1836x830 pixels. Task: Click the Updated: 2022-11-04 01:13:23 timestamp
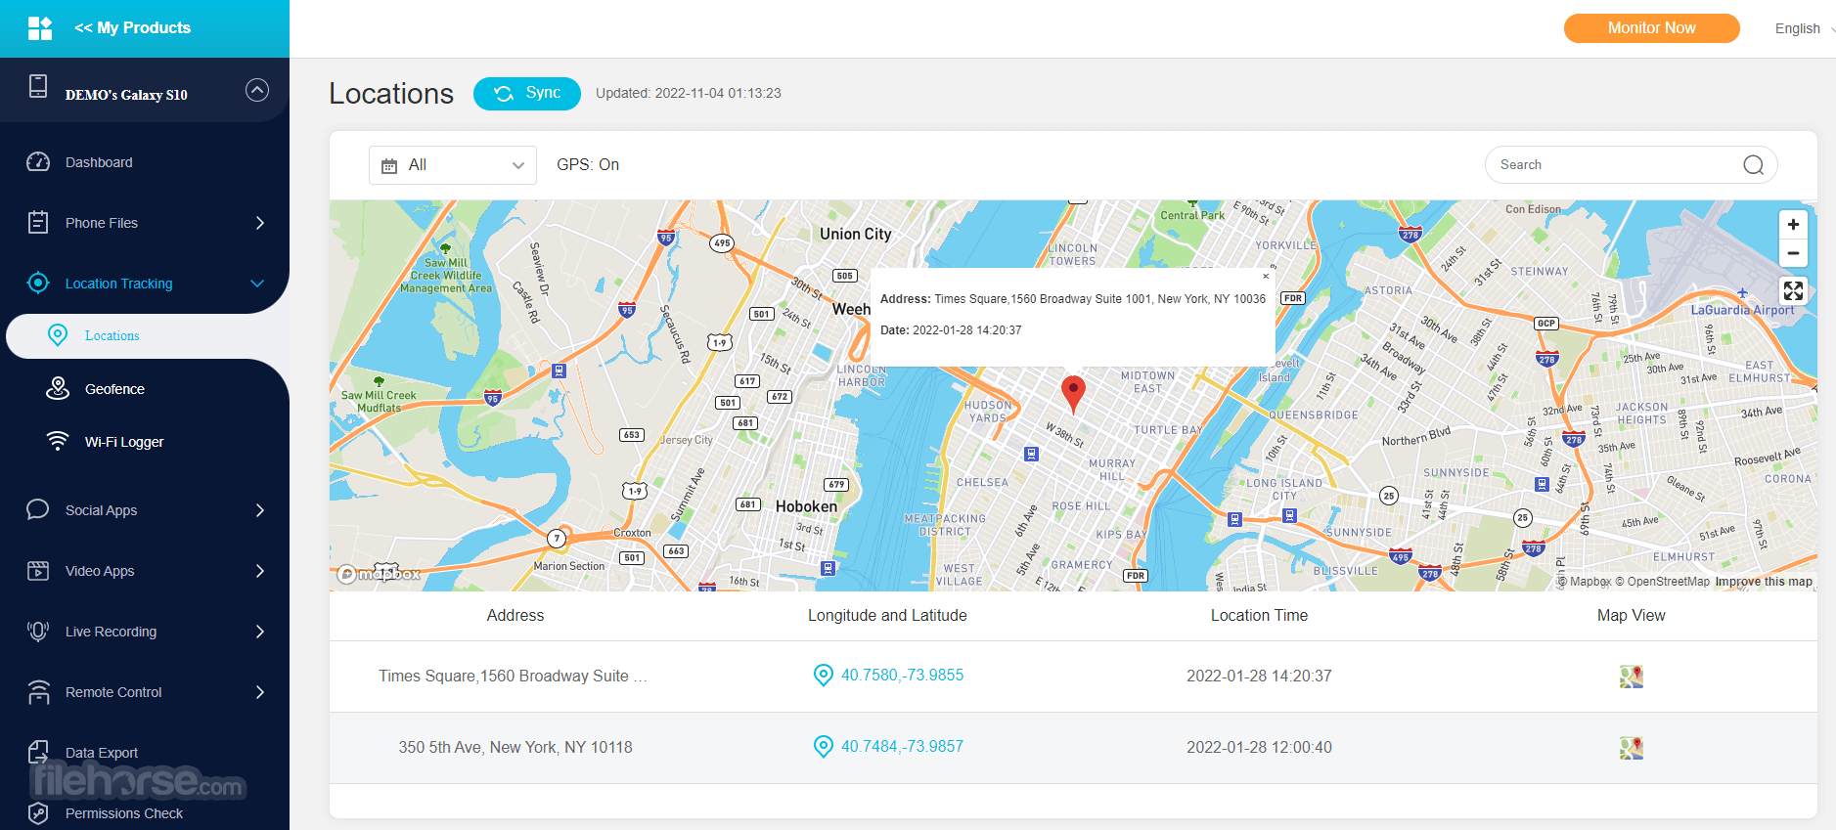click(689, 94)
